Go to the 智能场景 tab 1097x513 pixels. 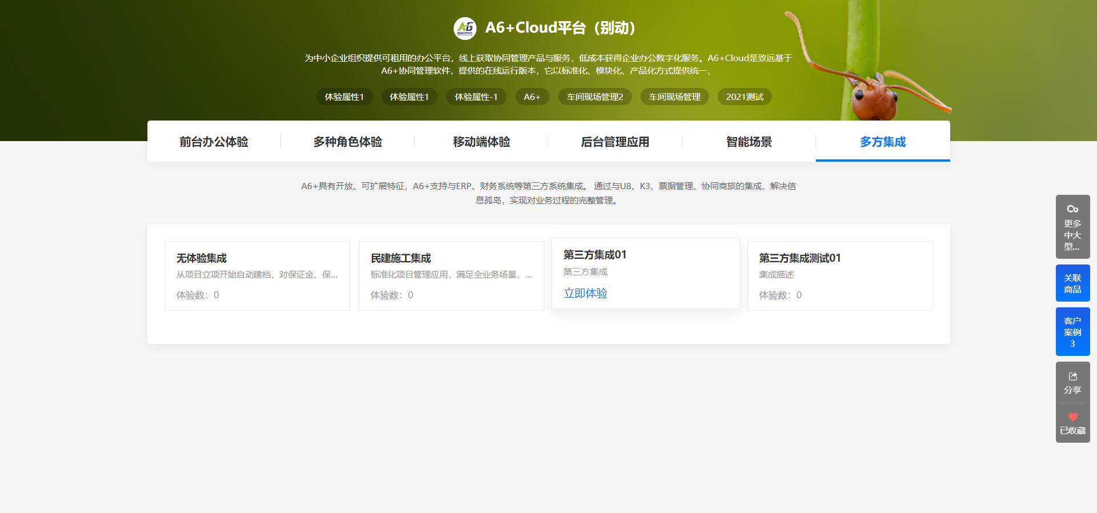click(x=748, y=142)
